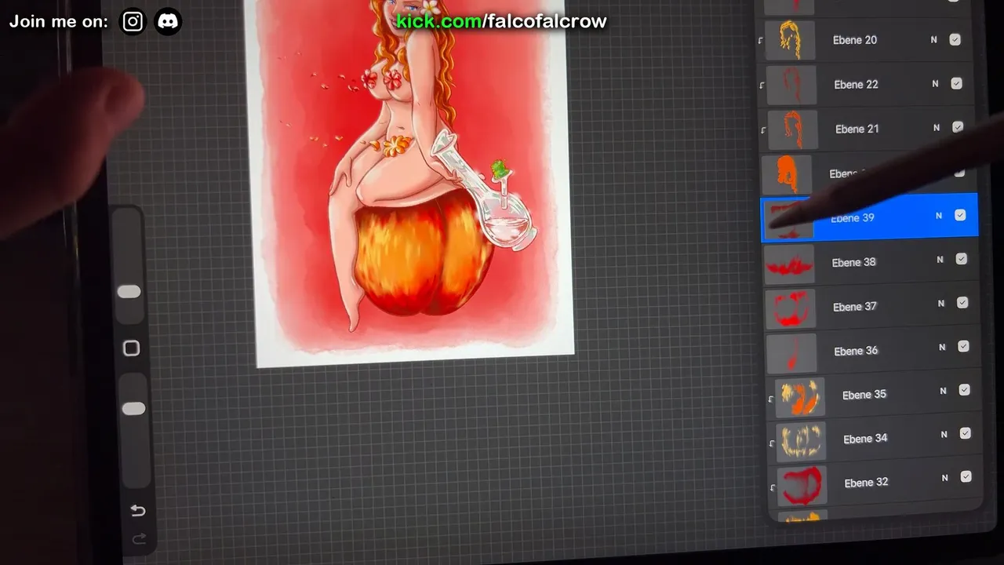Hide layer Ebene 20 via its checkbox
Screen dimensions: 1004x565
955,39
